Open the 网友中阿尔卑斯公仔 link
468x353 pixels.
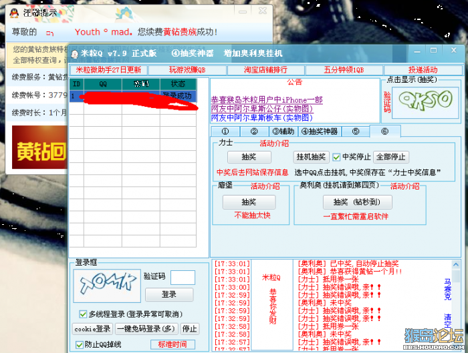pyautogui.click(x=262, y=109)
